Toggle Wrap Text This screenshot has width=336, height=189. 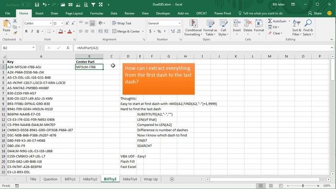(x=122, y=23)
